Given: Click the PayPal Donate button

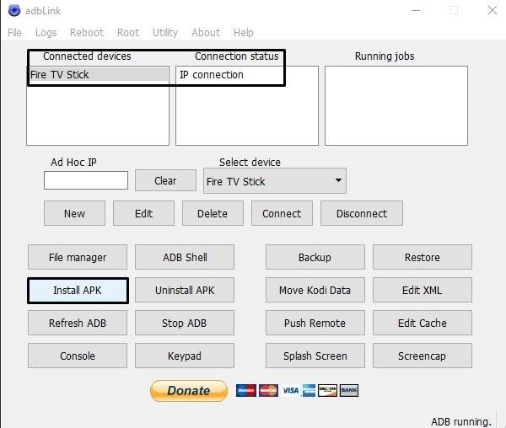Looking at the screenshot, I should pos(189,391).
